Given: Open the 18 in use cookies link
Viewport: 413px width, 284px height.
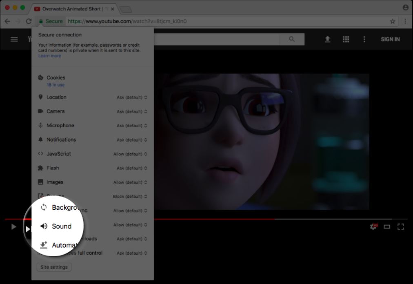Looking at the screenshot, I should 56,85.
